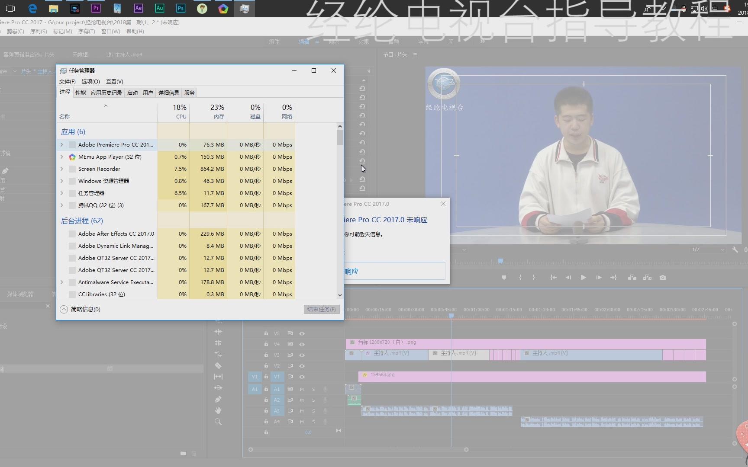Click the Task Manager vertical scrollbar thumb

tap(340, 138)
